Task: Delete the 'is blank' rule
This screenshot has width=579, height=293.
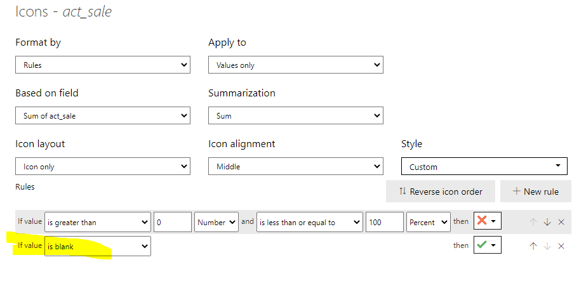Action: [x=561, y=246]
